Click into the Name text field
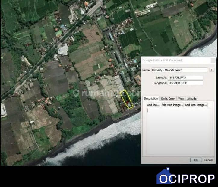 click(179, 70)
